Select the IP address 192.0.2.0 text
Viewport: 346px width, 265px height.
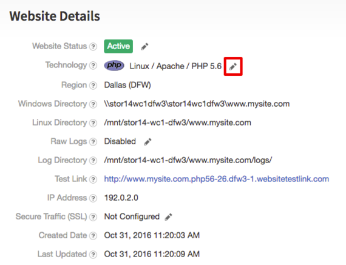(x=121, y=198)
